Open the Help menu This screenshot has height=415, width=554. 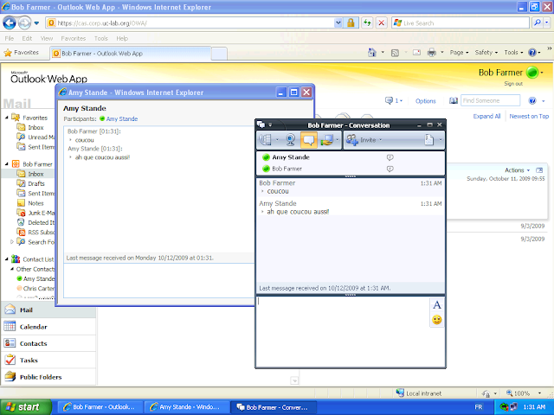pos(122,38)
